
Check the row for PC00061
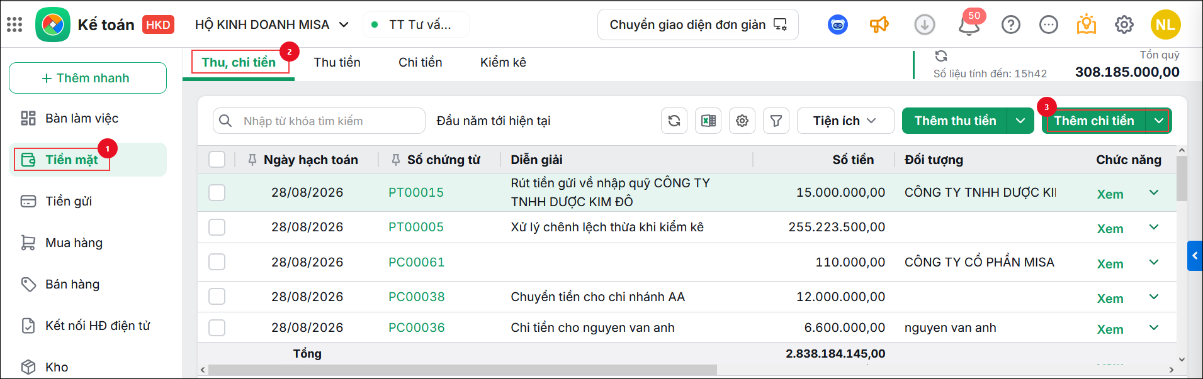pyautogui.click(x=217, y=261)
